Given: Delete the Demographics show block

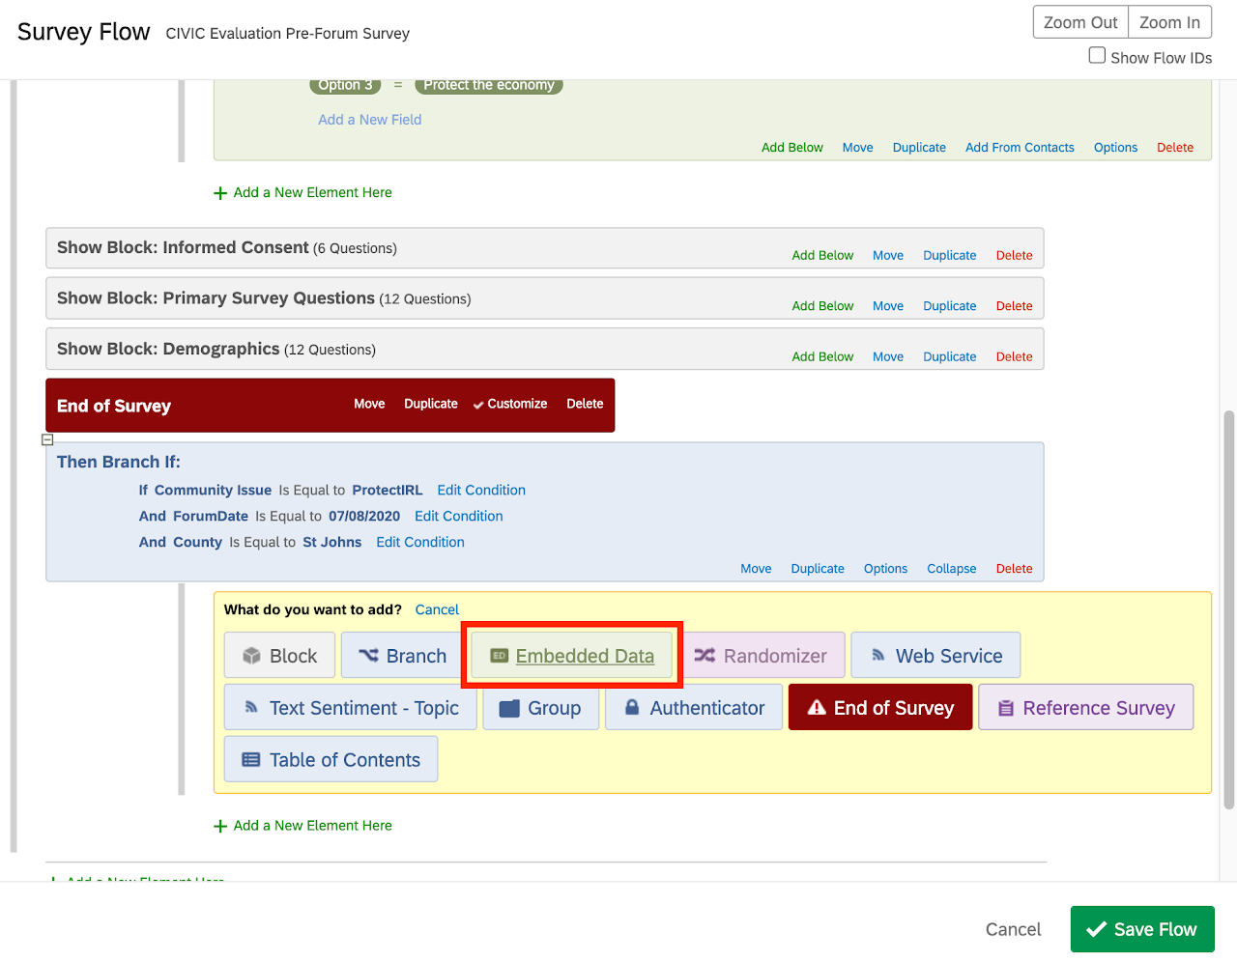Looking at the screenshot, I should (x=1014, y=356).
